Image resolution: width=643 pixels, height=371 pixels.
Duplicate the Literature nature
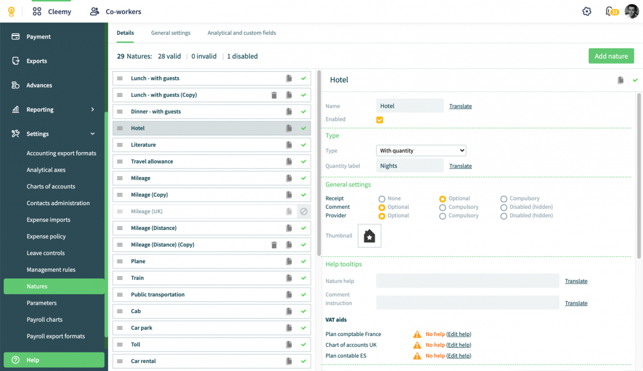289,145
